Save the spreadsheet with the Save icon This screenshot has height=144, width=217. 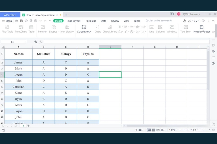[21, 21]
